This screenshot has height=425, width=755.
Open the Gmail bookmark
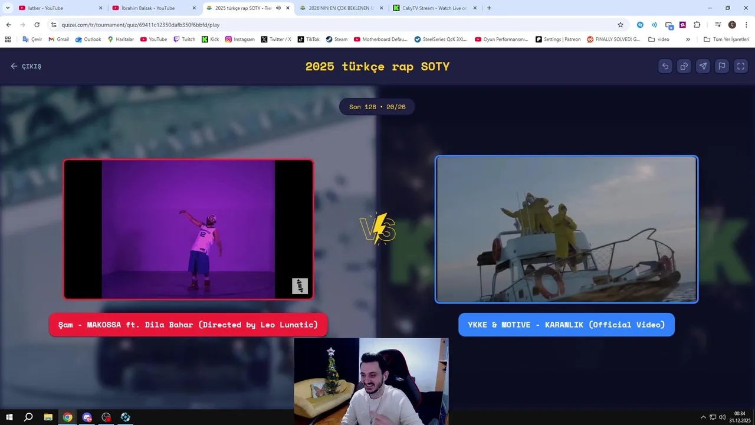[58, 40]
